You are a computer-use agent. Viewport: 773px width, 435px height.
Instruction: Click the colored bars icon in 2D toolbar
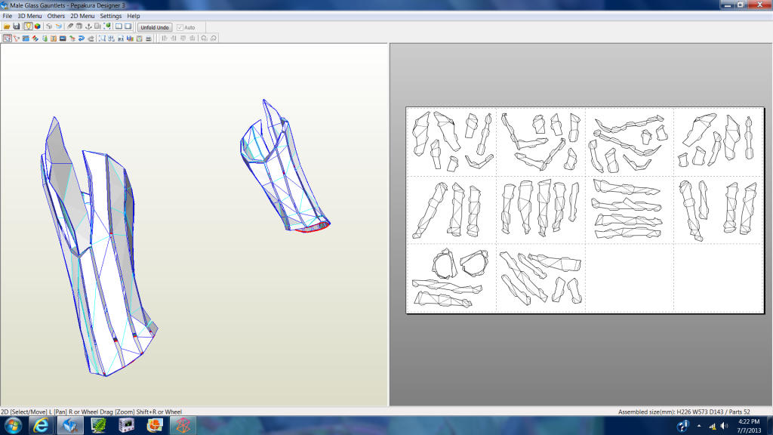[x=130, y=38]
